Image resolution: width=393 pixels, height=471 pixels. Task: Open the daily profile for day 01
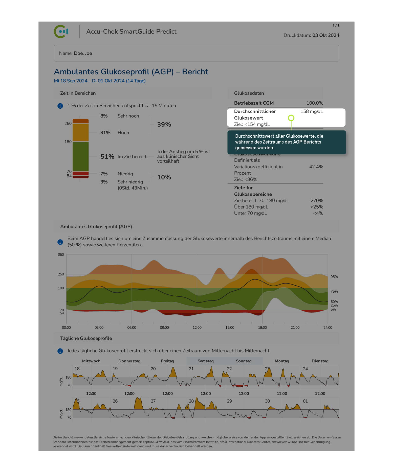tap(320, 410)
